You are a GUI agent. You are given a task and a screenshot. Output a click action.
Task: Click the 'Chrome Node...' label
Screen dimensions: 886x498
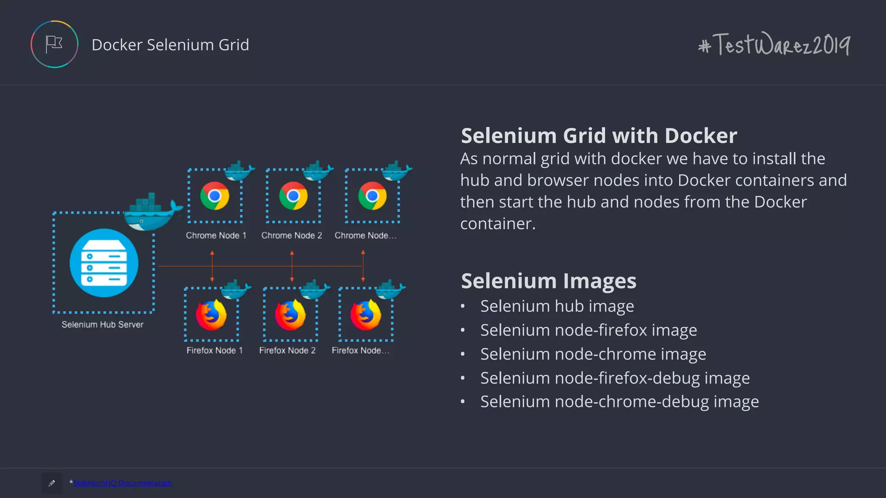click(x=366, y=236)
